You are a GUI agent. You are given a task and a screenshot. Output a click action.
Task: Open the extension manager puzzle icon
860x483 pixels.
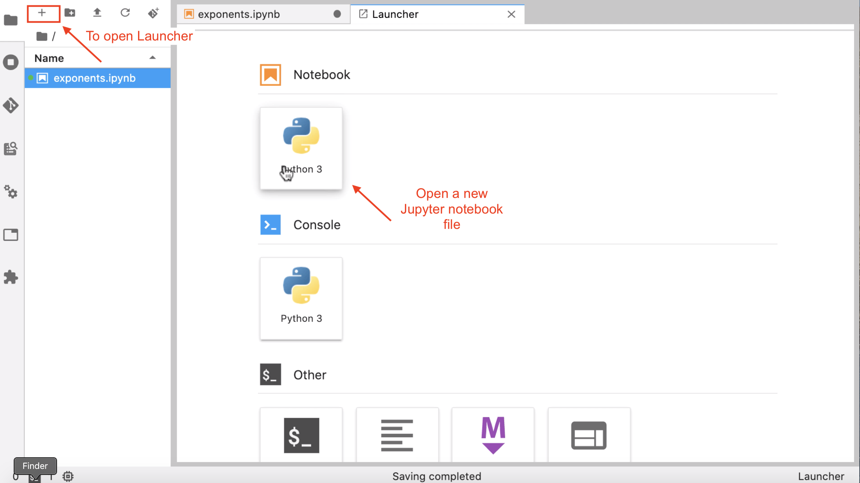point(11,277)
